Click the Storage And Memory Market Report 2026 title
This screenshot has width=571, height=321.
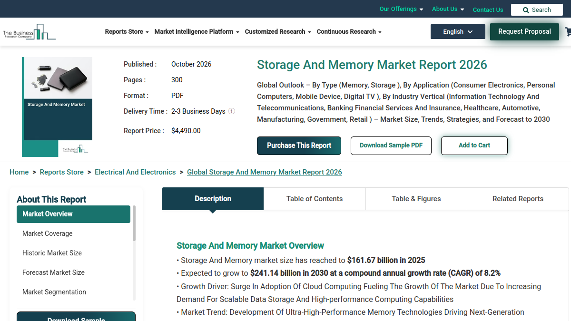[x=372, y=65]
